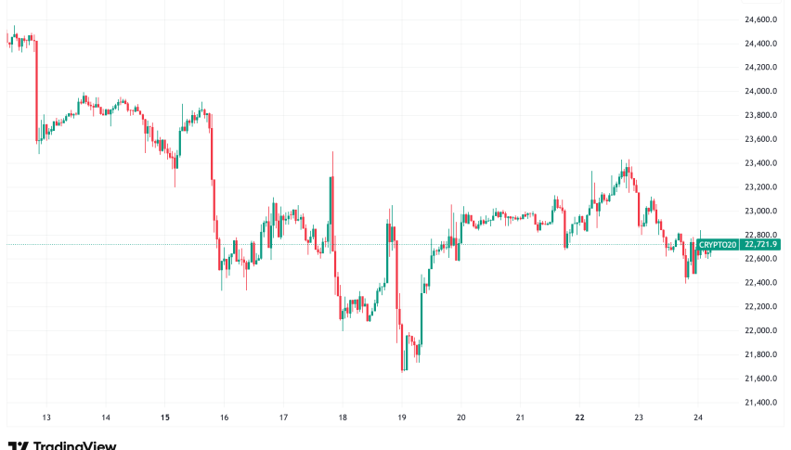Select bold date 15 on the time axis
791x450 pixels.
(x=165, y=418)
